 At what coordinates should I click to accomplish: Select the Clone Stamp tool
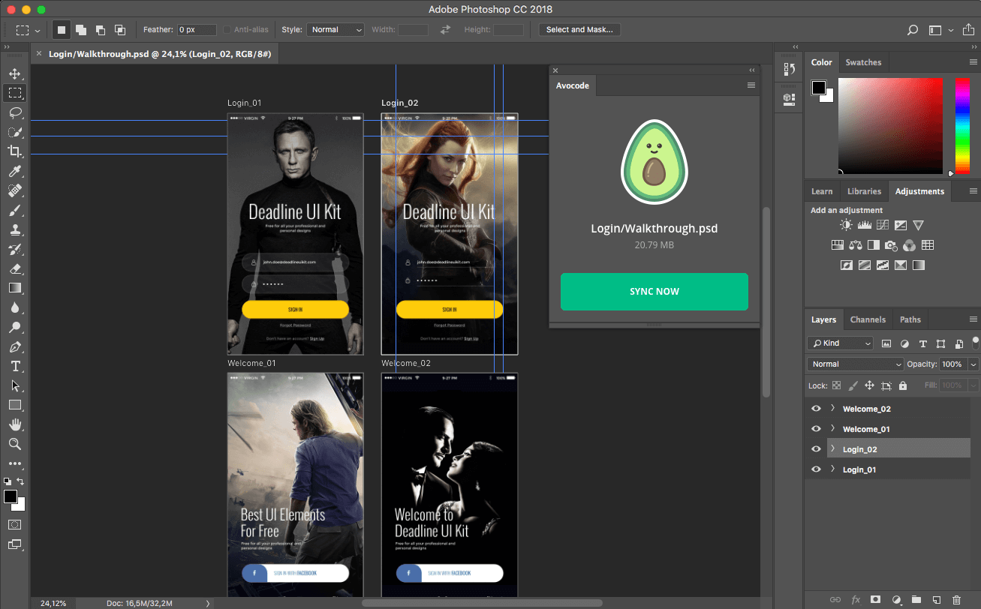(14, 229)
